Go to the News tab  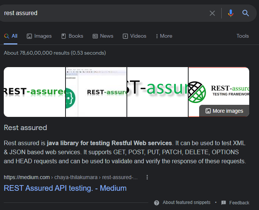(103, 36)
